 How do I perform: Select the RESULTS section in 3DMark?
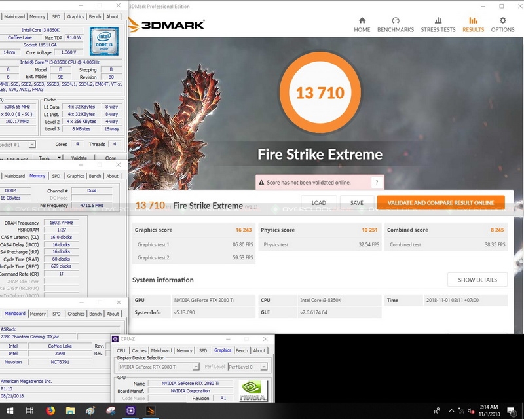pos(473,25)
